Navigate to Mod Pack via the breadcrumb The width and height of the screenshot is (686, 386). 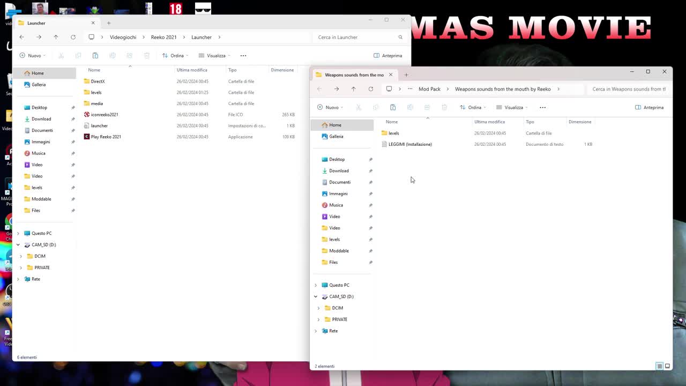click(x=429, y=89)
